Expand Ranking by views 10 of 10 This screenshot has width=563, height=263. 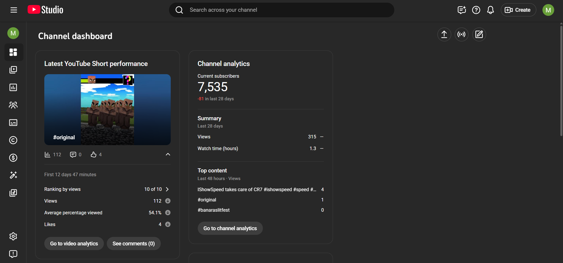pos(167,189)
